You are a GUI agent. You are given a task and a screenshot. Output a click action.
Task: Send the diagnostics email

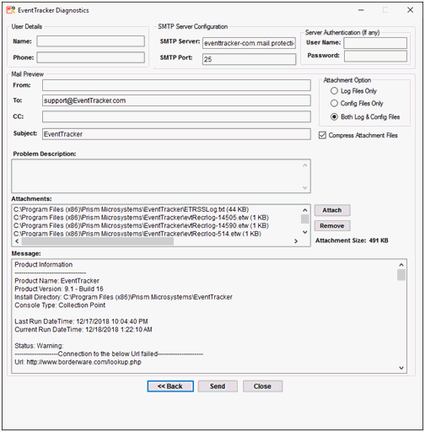pyautogui.click(x=218, y=386)
